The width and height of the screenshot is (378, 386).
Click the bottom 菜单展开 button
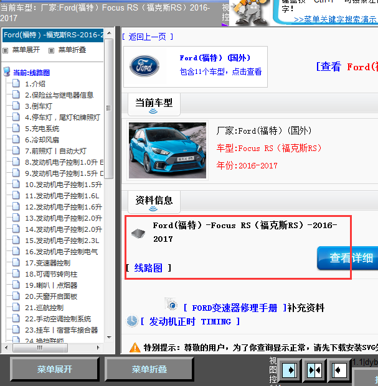click(55, 369)
